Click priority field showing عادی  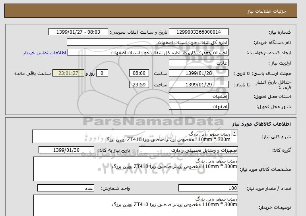198,63
